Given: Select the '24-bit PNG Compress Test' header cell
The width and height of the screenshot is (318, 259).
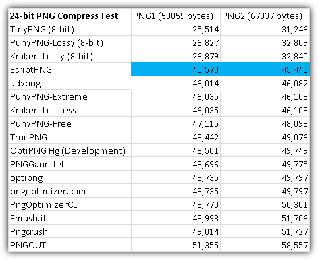Looking at the screenshot, I should tap(70, 16).
